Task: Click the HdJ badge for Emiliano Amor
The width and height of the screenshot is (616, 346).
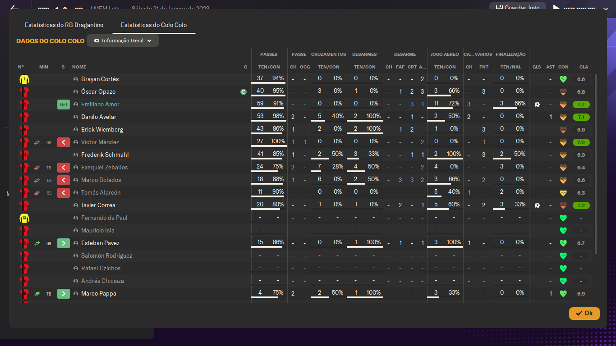Action: point(64,105)
